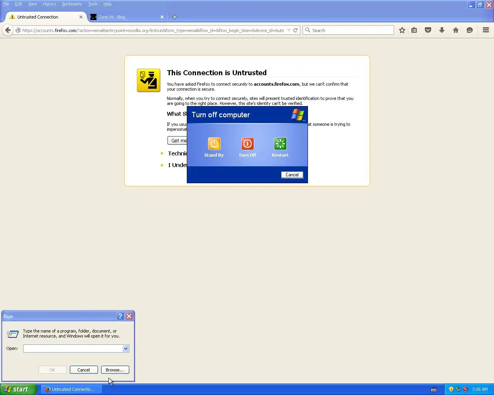Click the yellow security shield tray icon

(x=451, y=389)
